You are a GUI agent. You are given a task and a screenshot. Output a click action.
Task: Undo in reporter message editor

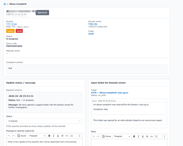pyautogui.click(x=9, y=136)
